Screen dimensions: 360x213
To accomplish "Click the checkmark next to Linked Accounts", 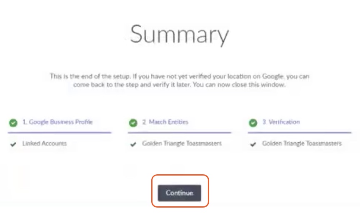I will coord(13,144).
